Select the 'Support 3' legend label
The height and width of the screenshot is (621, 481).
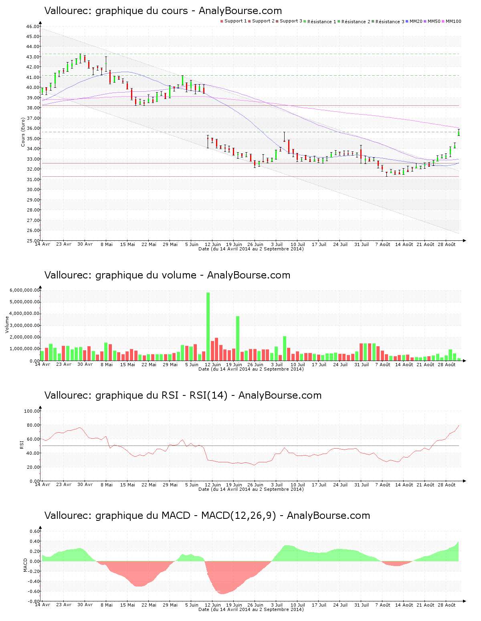tap(291, 21)
